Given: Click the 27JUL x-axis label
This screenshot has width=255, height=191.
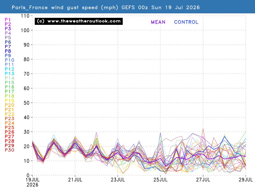Looking at the screenshot, I should (x=203, y=180).
